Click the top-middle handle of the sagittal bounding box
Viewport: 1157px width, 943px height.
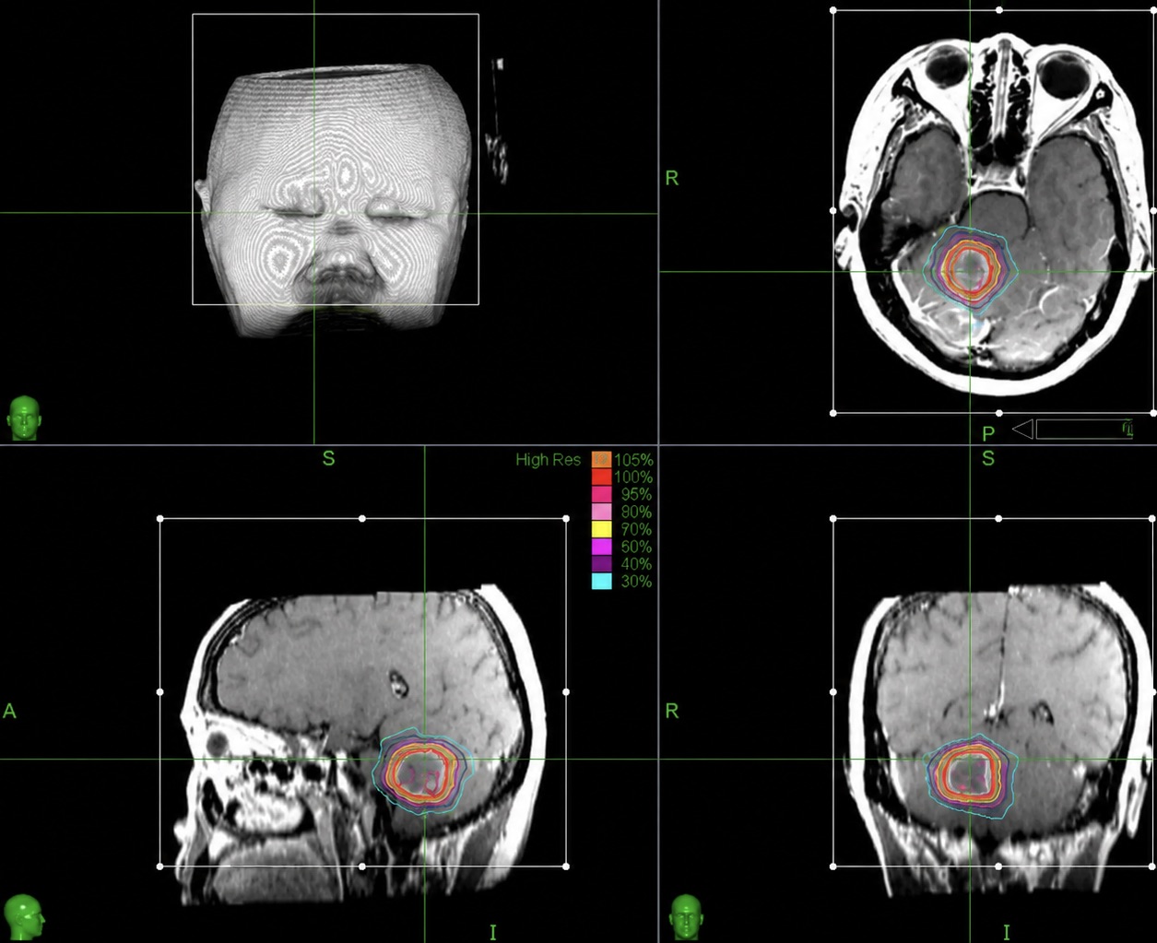click(x=362, y=518)
